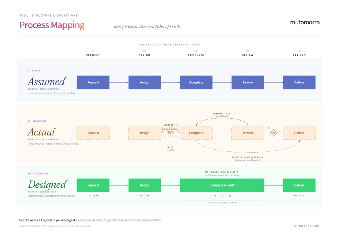Screen dimensions: 339x239
Task: Click the ASSIGN column header
Action: tap(145, 55)
